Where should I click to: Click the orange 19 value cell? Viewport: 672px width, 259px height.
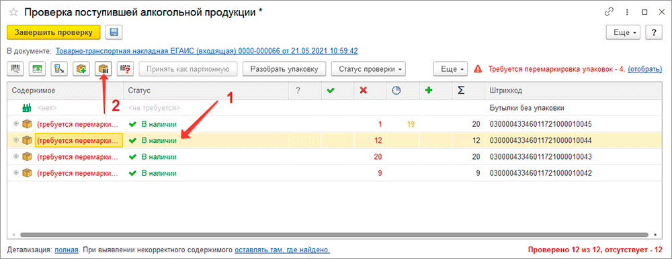(403, 124)
